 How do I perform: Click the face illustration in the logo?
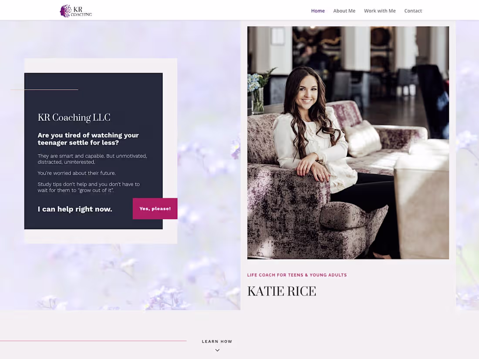(66, 10)
